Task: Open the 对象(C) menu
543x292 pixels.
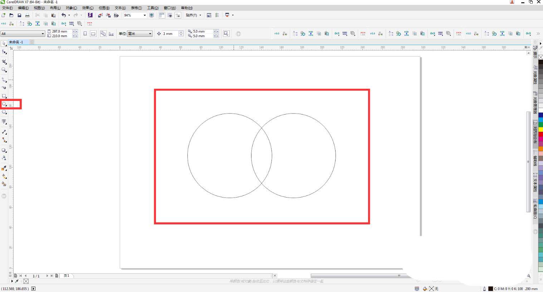Action: (x=71, y=8)
